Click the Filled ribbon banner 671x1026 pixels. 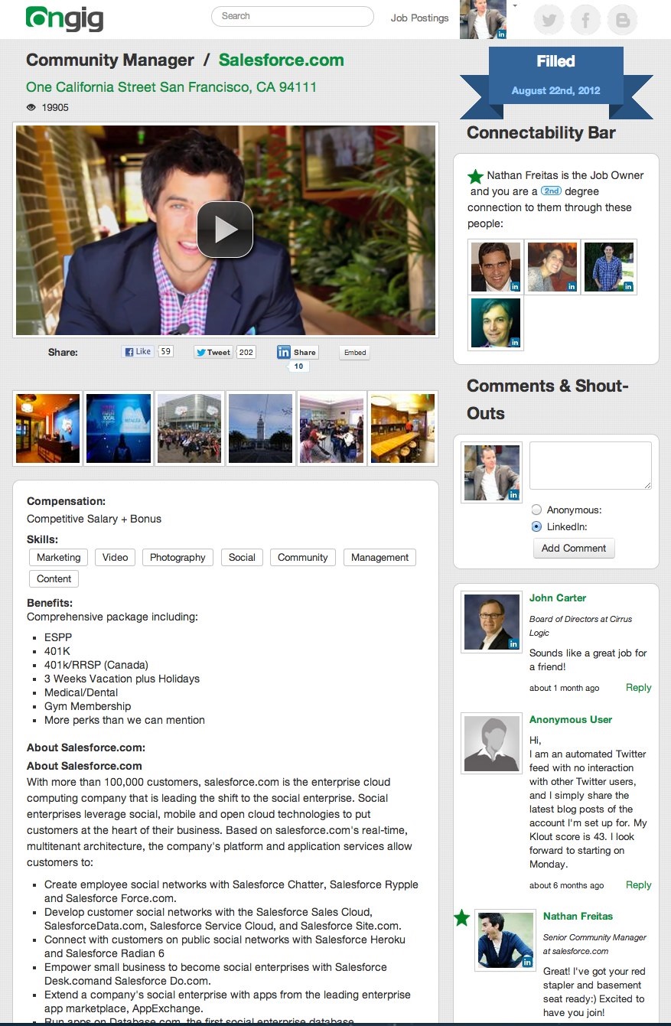click(556, 83)
